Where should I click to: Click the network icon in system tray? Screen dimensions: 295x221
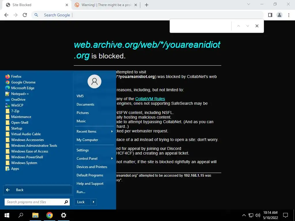[251, 215]
